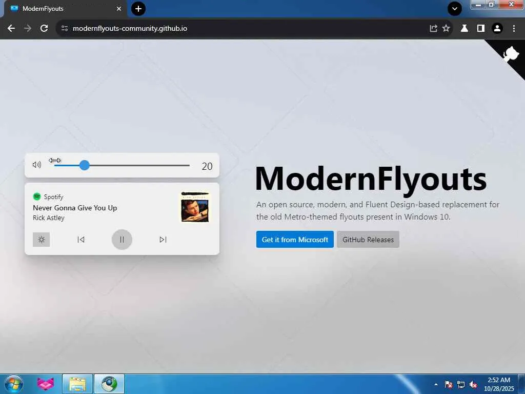Mute volume via flyout speaker icon
This screenshot has width=525, height=394.
[37, 165]
